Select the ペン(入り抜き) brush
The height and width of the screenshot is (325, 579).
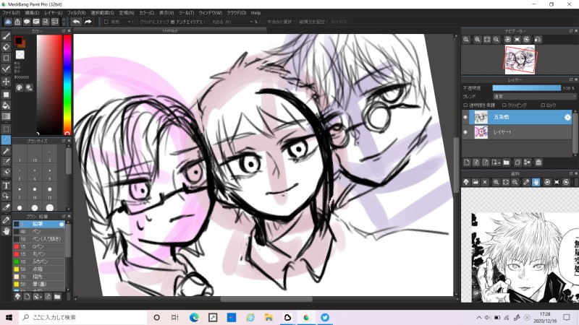tap(39, 239)
